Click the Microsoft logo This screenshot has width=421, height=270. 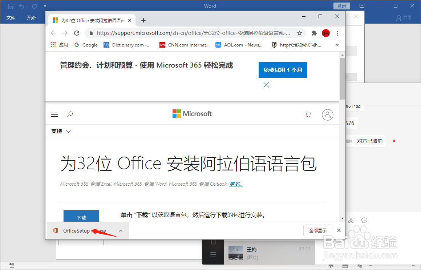[x=192, y=114]
